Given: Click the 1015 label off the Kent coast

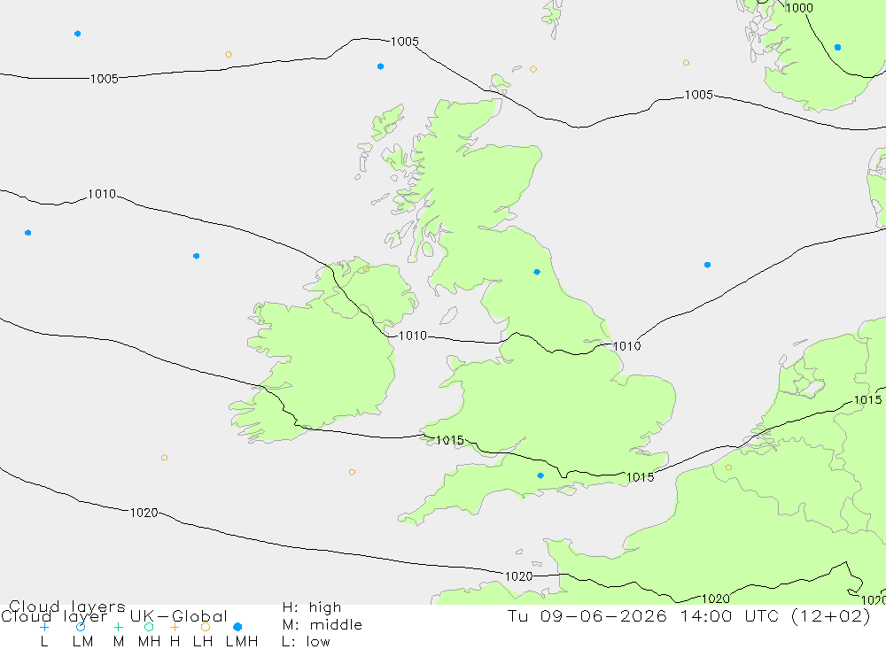Looking at the screenshot, I should coord(640,477).
